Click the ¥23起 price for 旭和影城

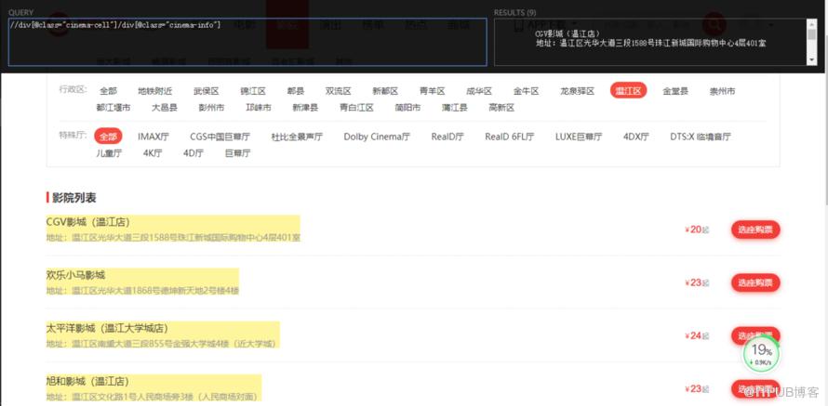697,388
